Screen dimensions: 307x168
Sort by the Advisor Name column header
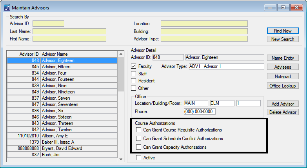(x=78, y=54)
